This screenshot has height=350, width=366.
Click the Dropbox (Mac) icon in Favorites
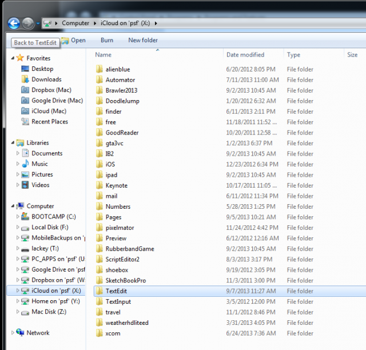(25, 90)
